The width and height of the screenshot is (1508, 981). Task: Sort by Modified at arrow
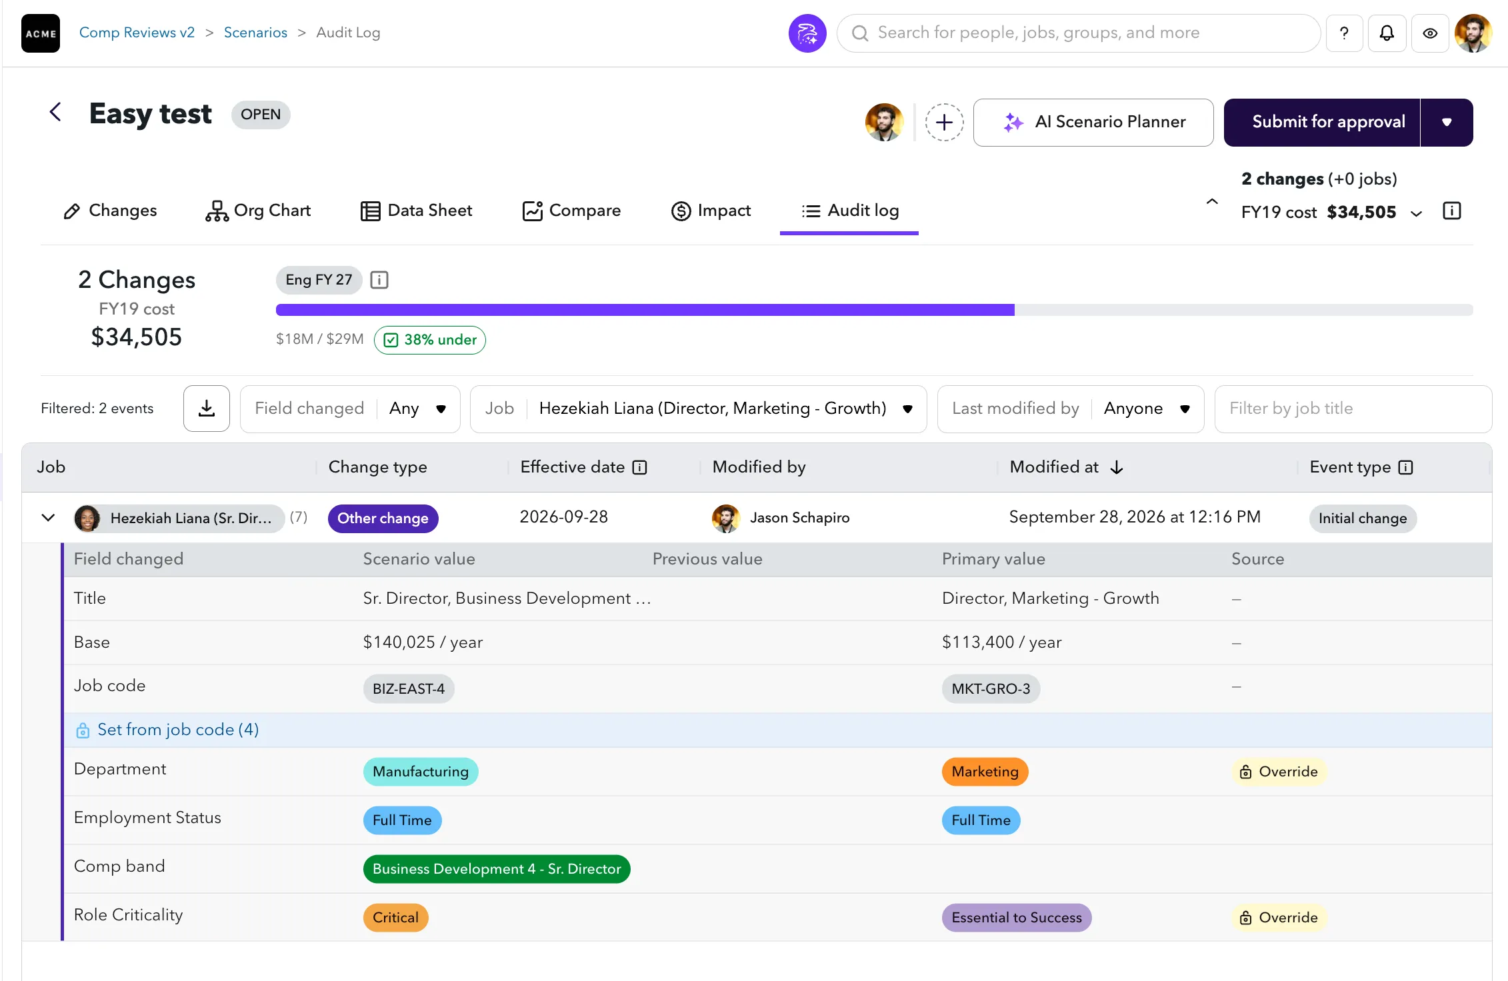point(1117,468)
